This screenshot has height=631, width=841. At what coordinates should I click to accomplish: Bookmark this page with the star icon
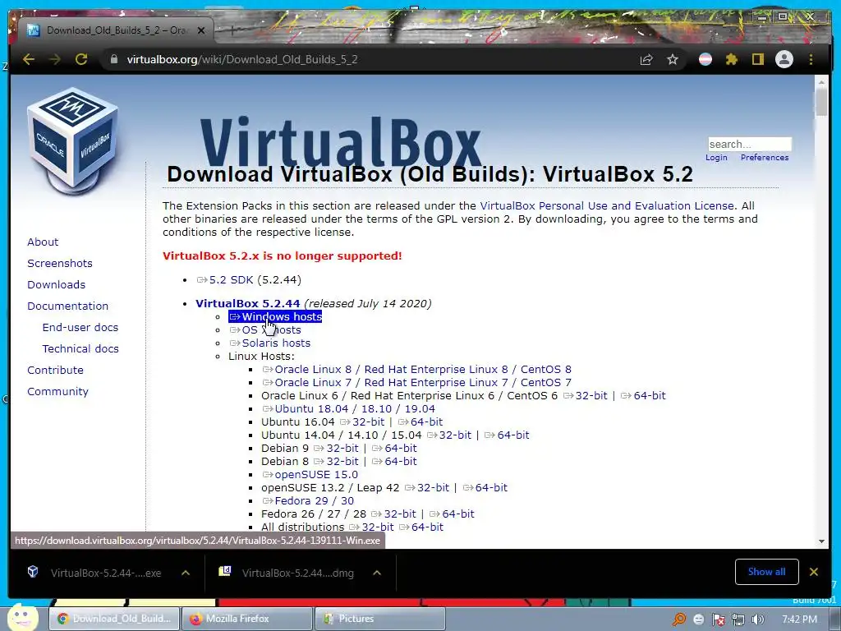coord(673,59)
